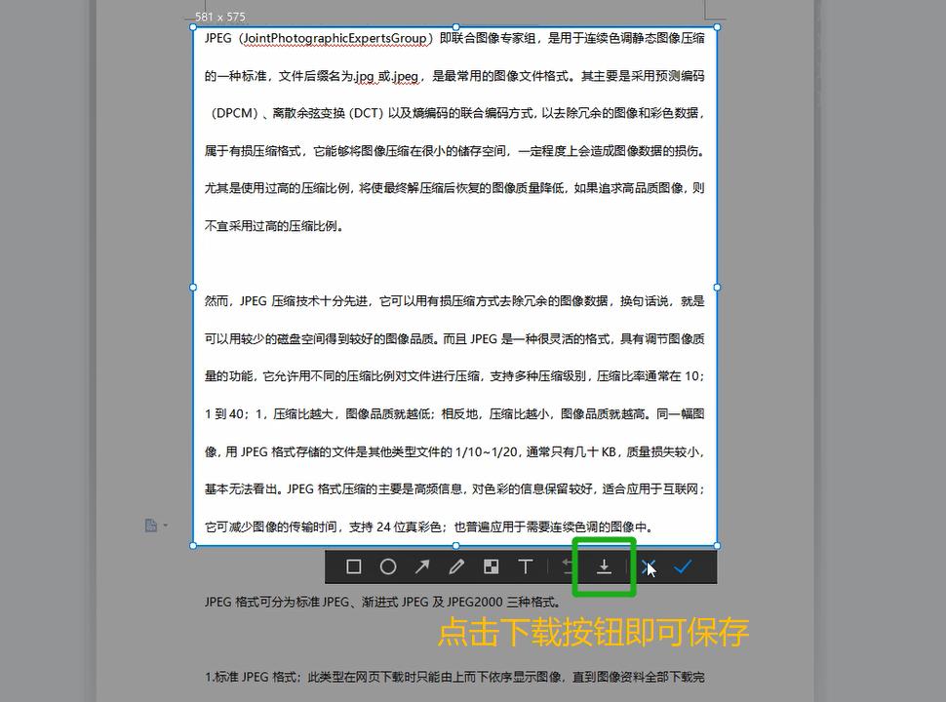Viewport: 946px width, 702px height.
Task: Select the pencil freehand tool
Action: [457, 565]
